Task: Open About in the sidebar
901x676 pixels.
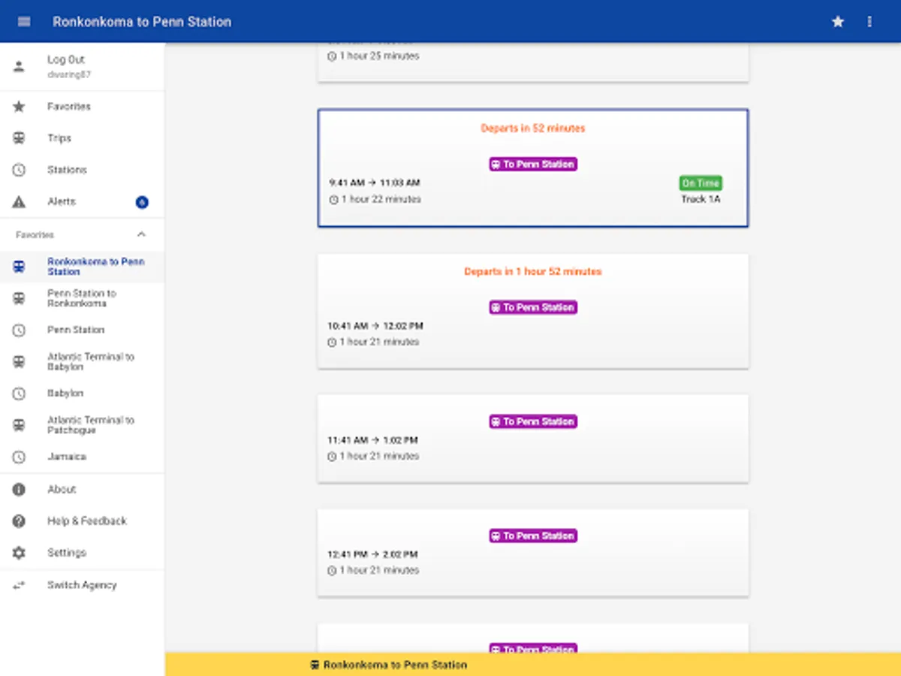Action: coord(82,489)
